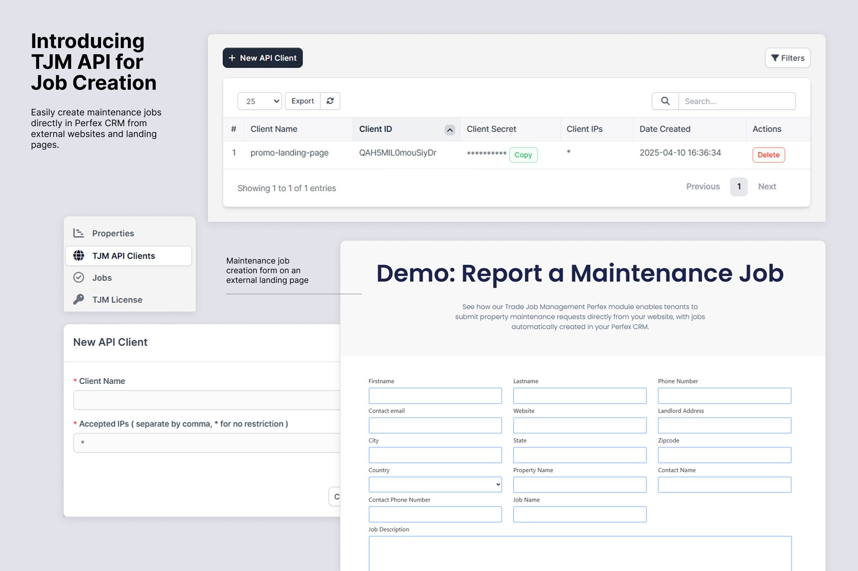Select client ID QAH5MIL0mouSiyDr
The height and width of the screenshot is (571, 858).
pos(398,153)
